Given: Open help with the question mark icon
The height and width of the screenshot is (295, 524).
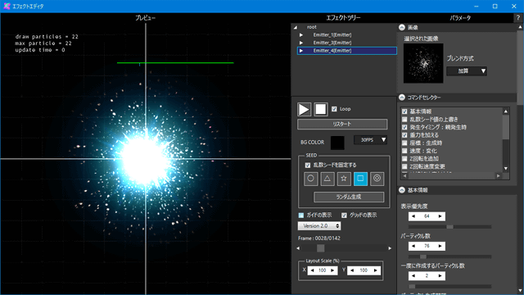Looking at the screenshot, I should click(518, 18).
